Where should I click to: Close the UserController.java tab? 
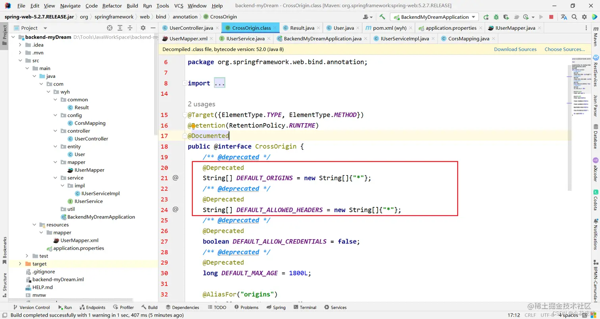coord(218,28)
